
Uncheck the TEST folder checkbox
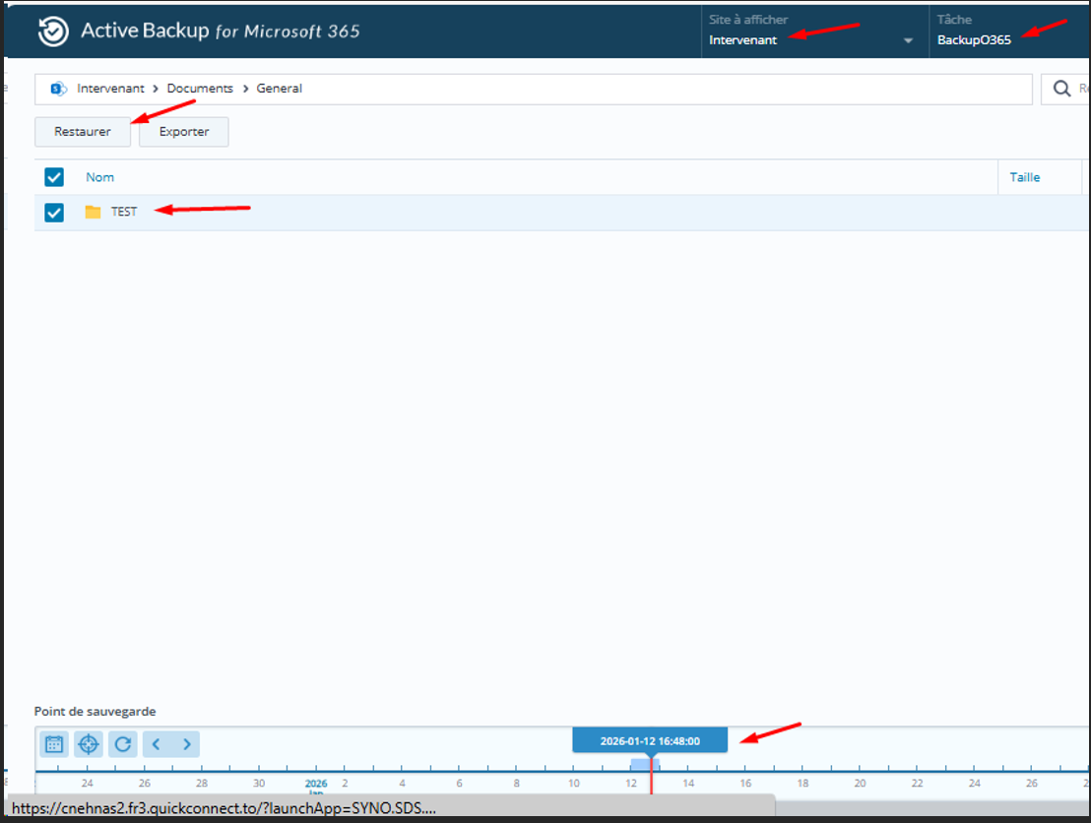(x=53, y=212)
